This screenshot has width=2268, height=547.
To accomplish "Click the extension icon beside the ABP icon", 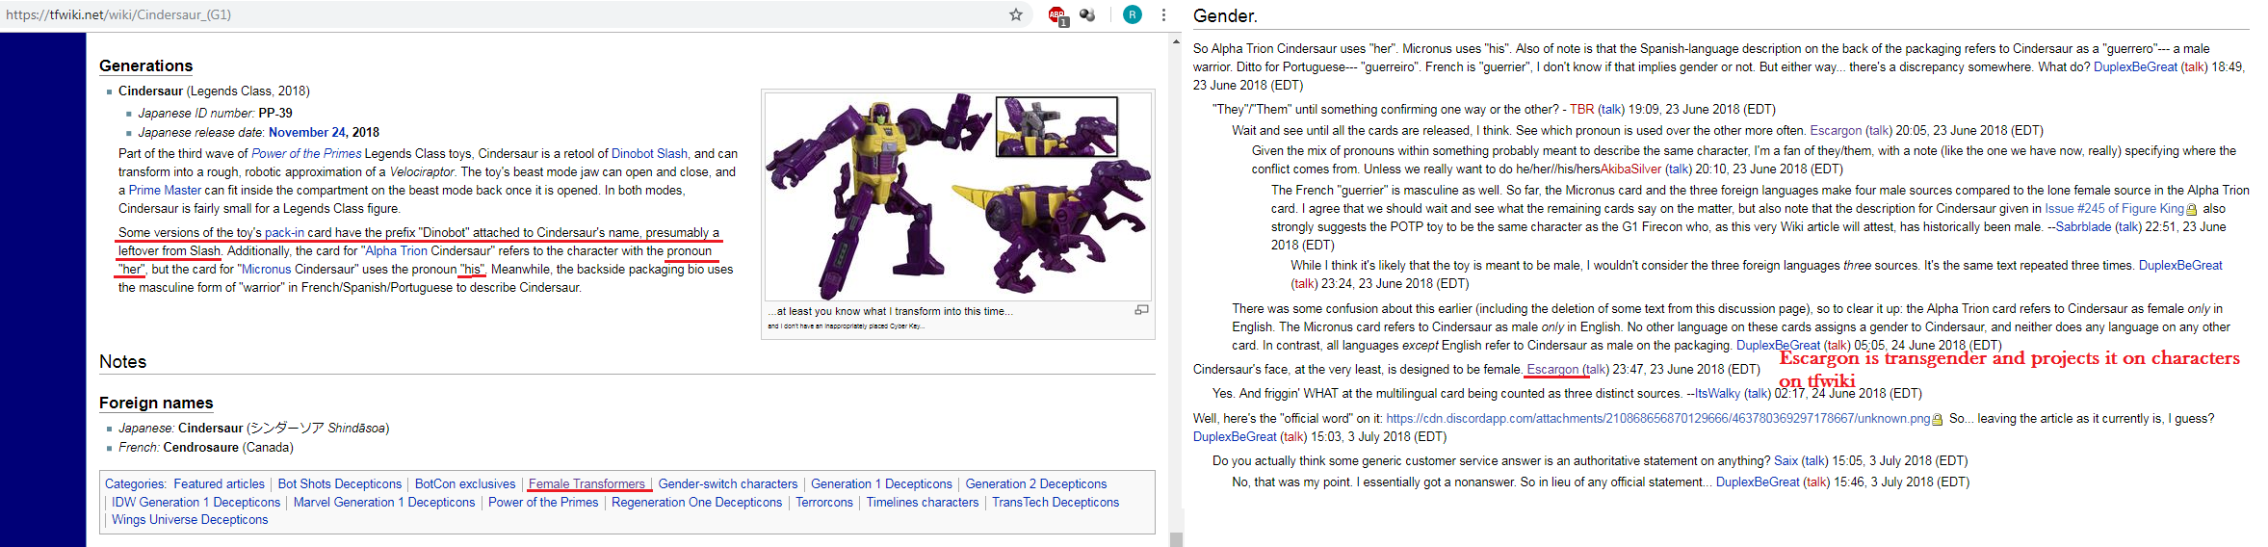I will pos(1087,14).
